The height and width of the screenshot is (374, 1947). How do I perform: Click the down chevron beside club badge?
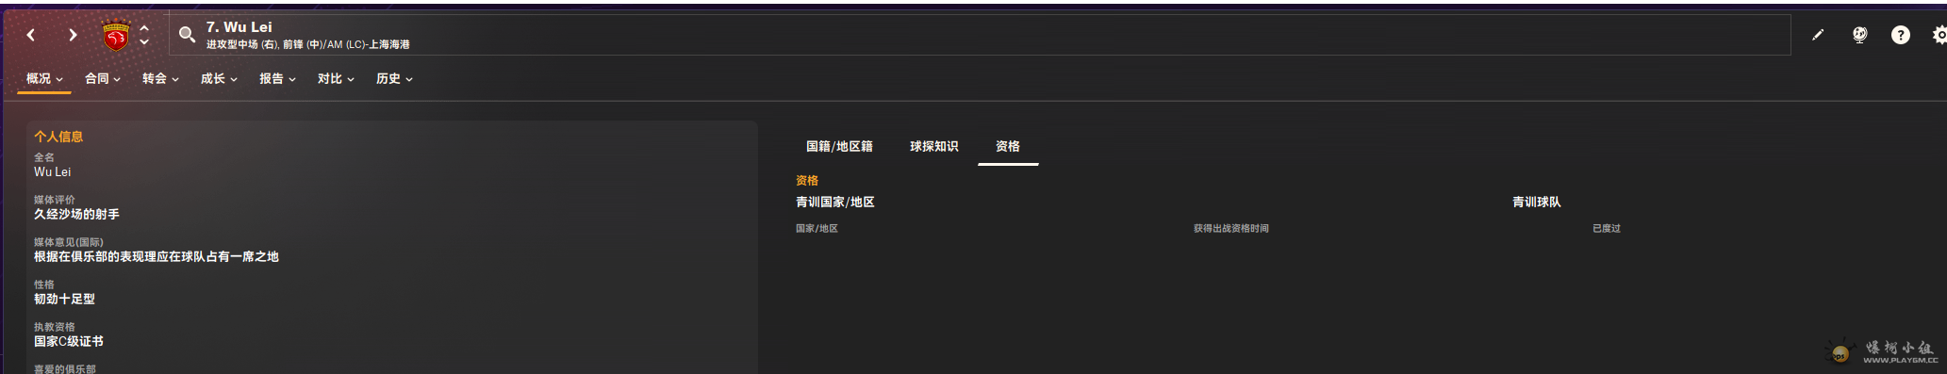[x=144, y=42]
